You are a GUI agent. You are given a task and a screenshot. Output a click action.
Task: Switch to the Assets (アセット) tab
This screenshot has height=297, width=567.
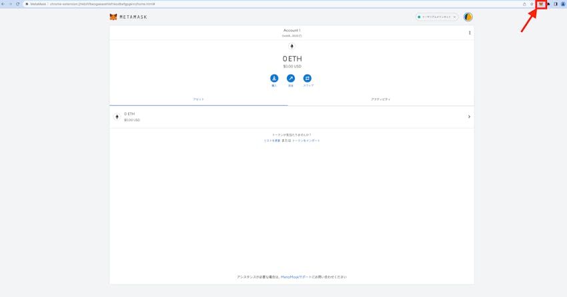(198, 99)
